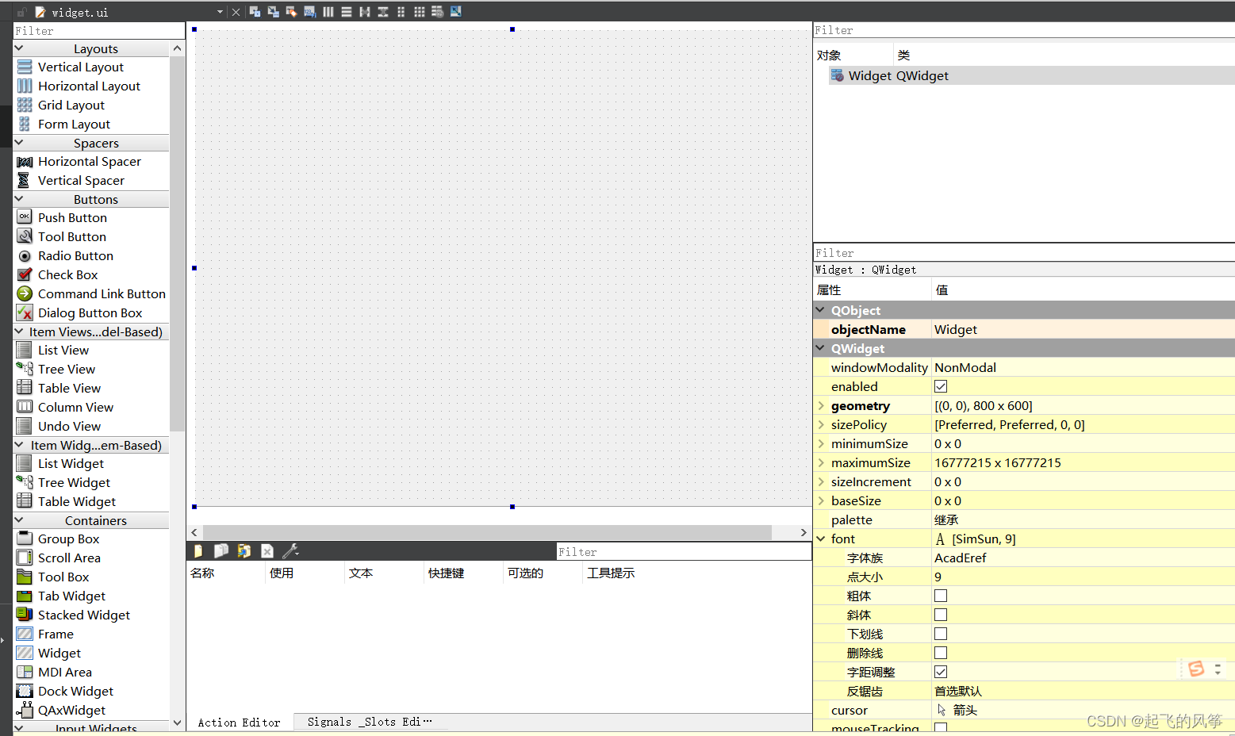This screenshot has width=1235, height=736.
Task: Click the Edit Signals/Slots mode icon
Action: coord(273,11)
